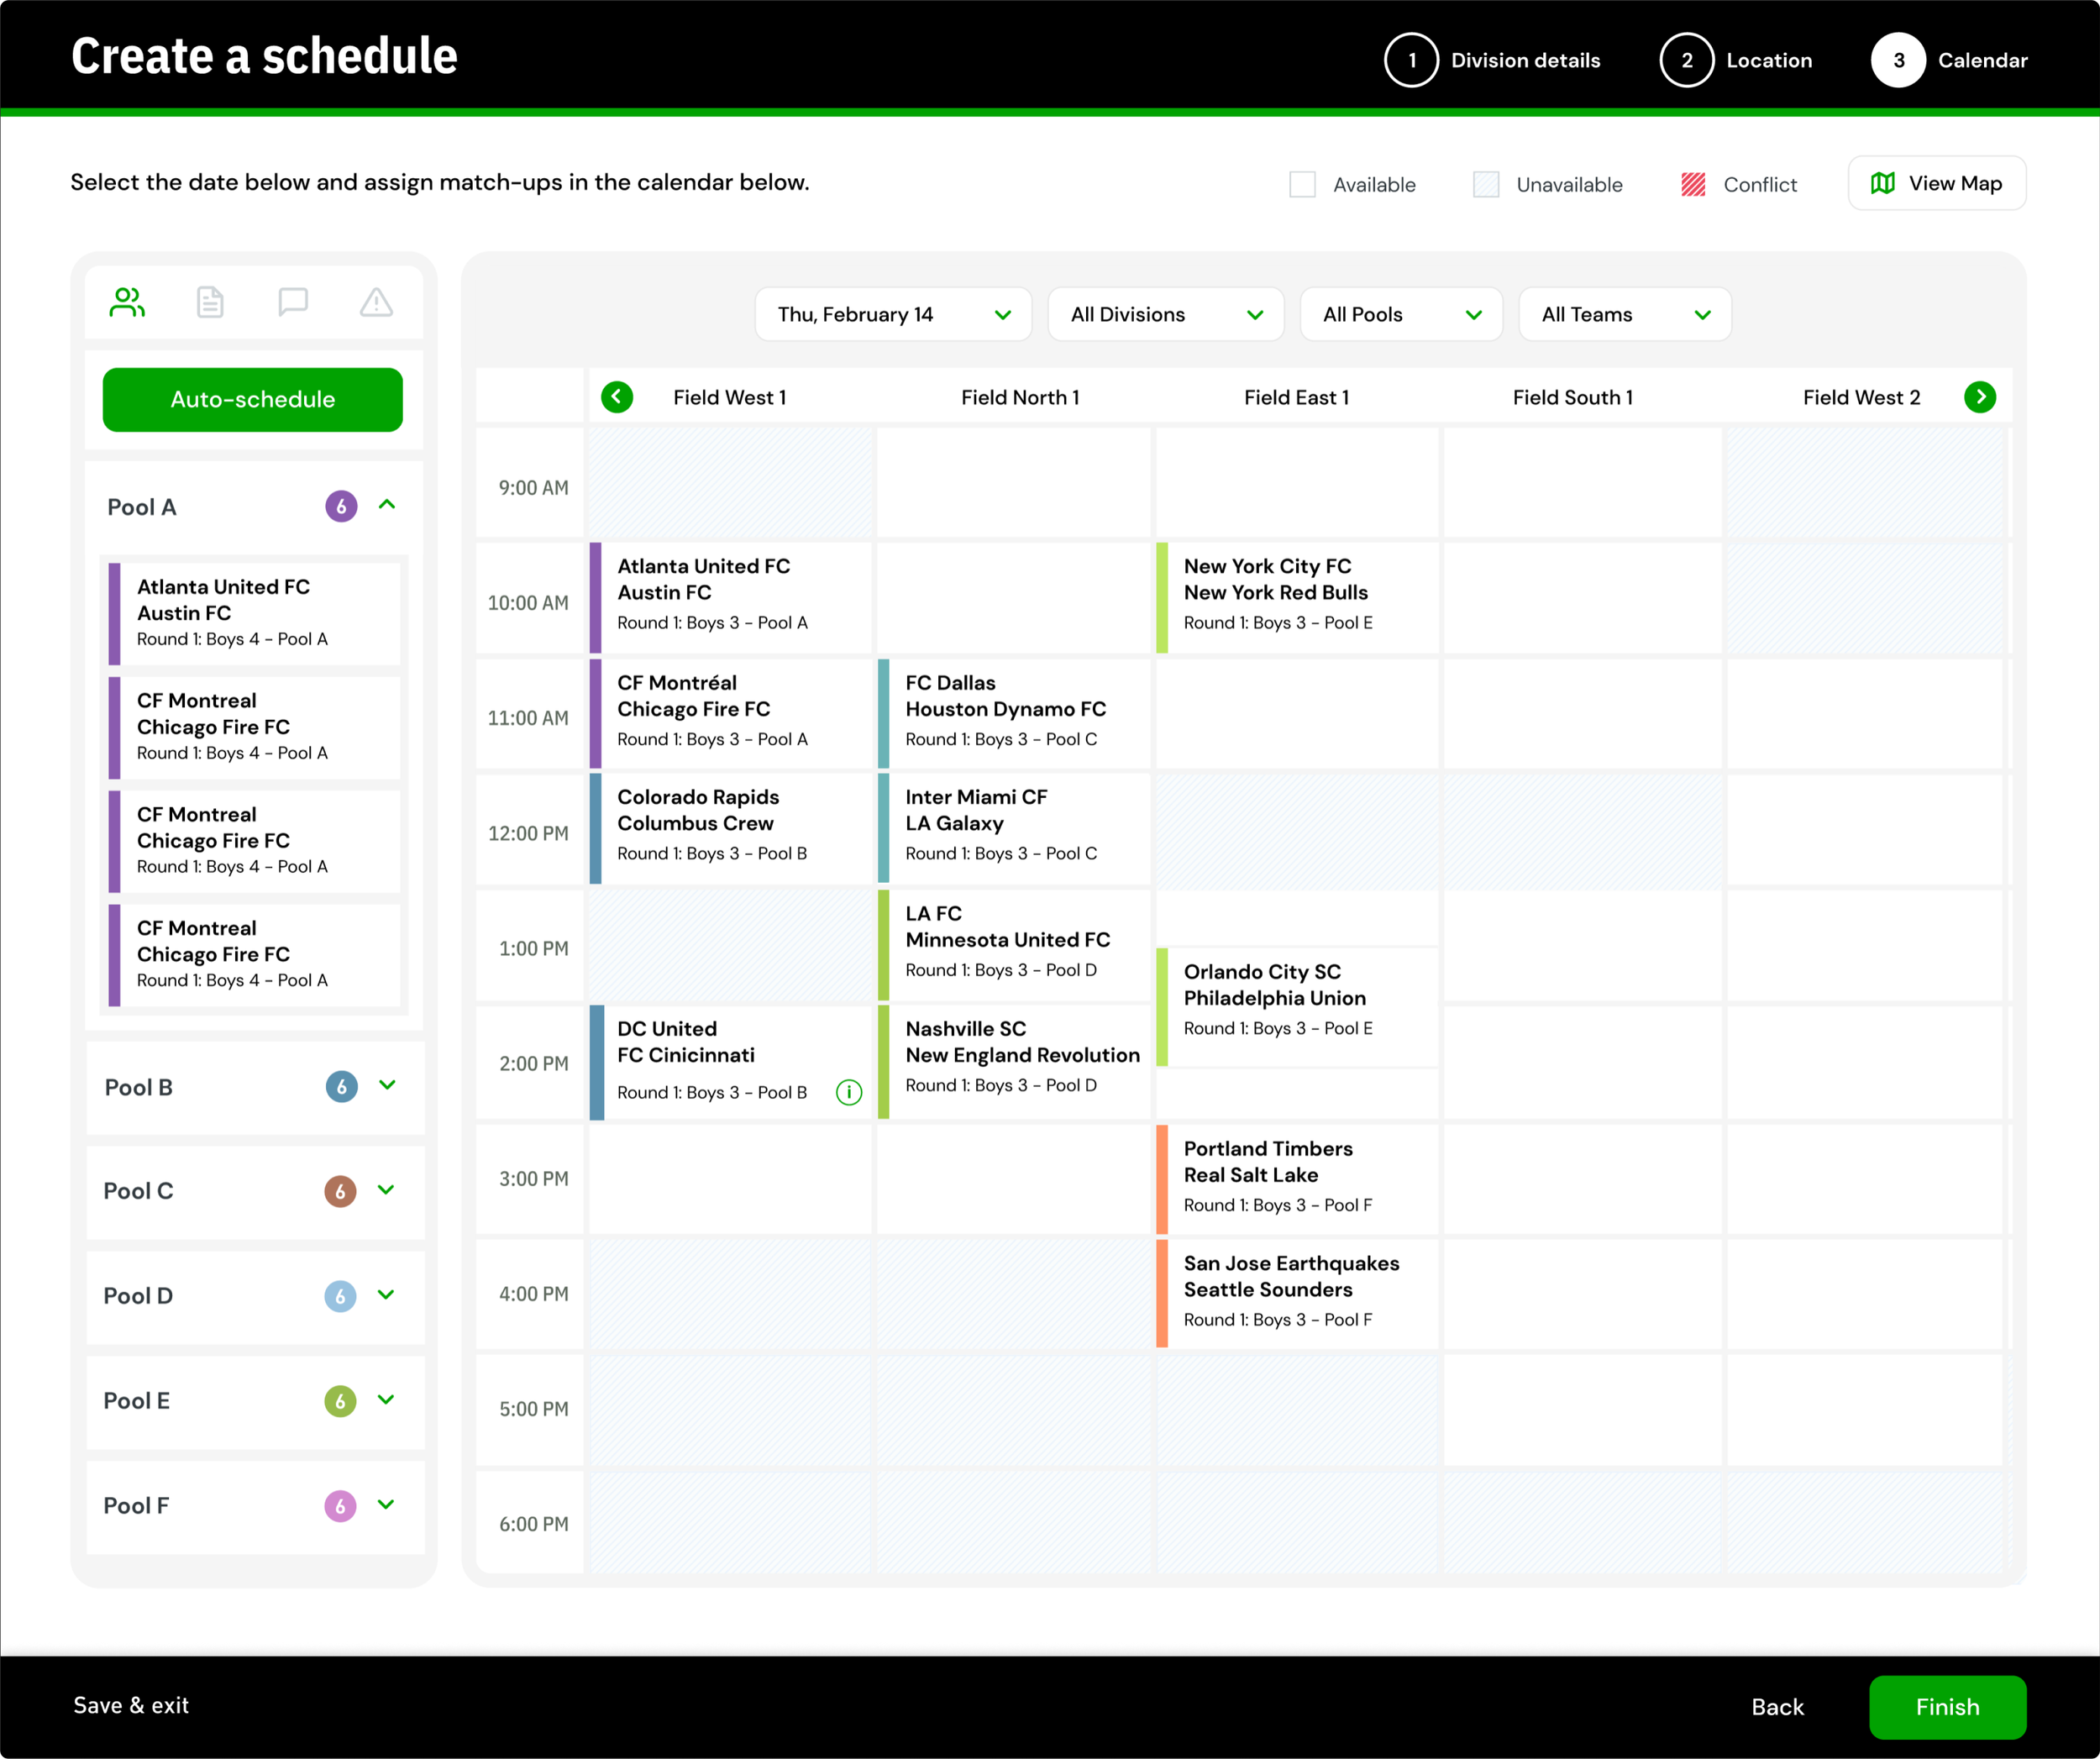The image size is (2100, 1759).
Task: Open the chat comments icon tab
Action: [293, 302]
